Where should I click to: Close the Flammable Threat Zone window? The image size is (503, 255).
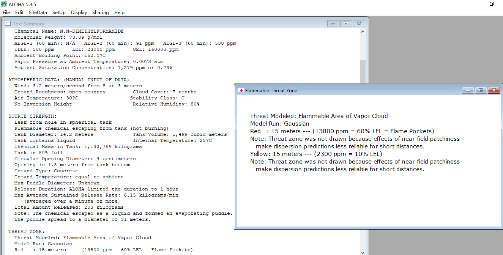pyautogui.click(x=494, y=90)
